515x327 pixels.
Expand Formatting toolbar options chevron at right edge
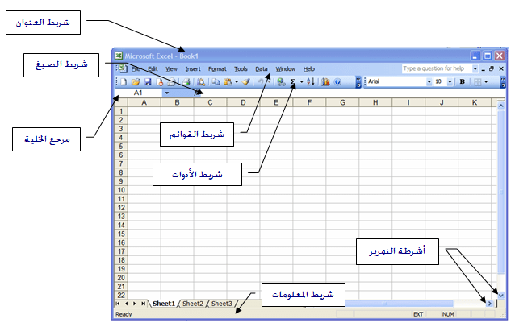click(503, 82)
